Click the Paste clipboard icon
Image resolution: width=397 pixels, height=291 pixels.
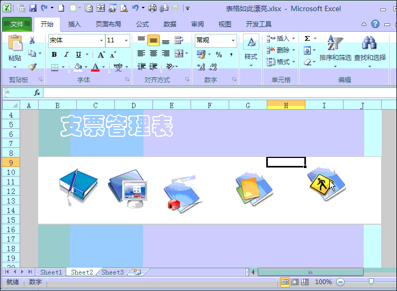click(15, 43)
